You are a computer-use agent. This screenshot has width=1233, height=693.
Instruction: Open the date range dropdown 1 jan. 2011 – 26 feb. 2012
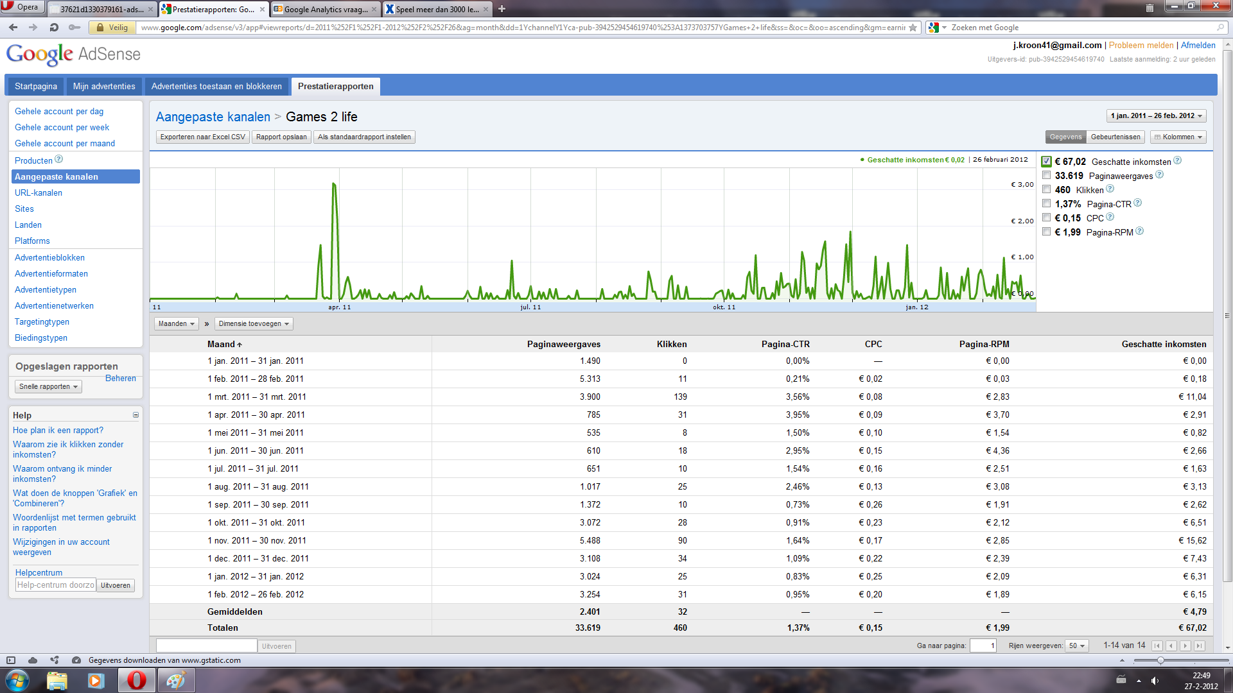(1156, 116)
